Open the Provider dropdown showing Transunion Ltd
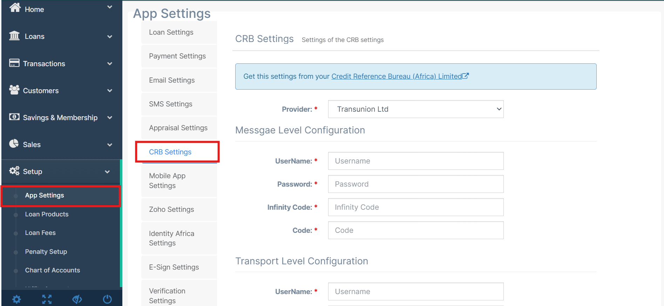The width and height of the screenshot is (664, 306). tap(416, 109)
